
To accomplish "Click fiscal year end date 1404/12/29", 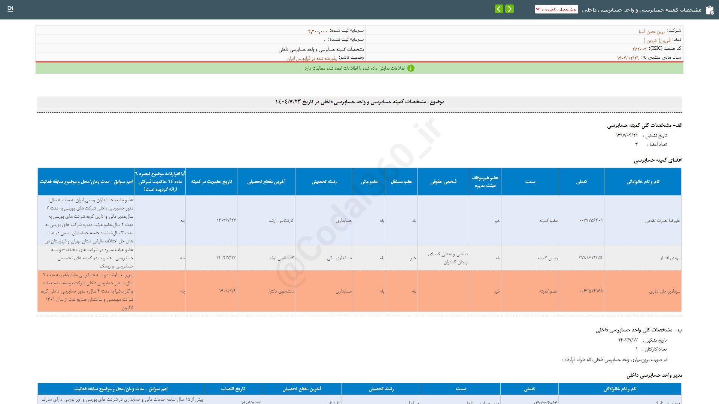I will click(x=628, y=58).
